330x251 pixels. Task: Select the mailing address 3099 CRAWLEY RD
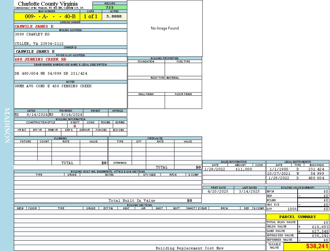click(x=32, y=34)
